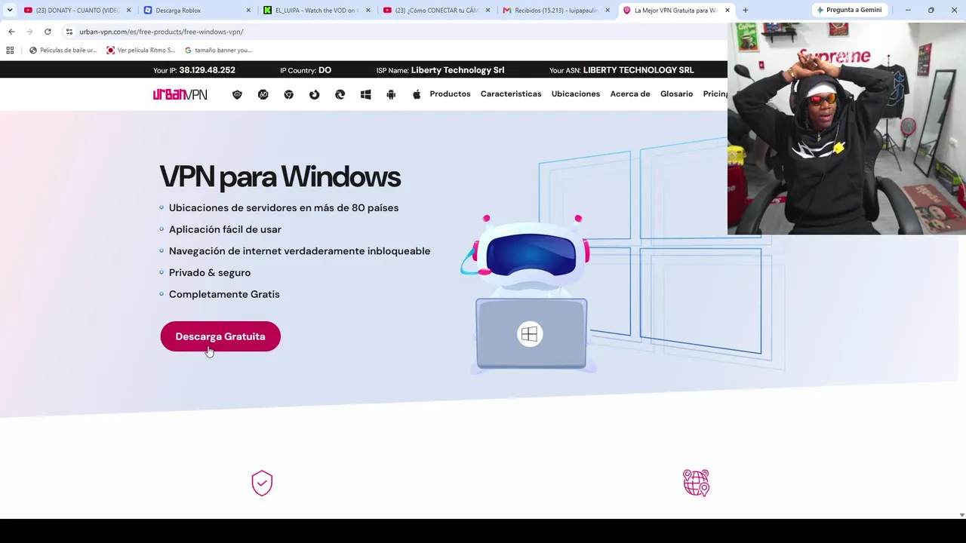The height and width of the screenshot is (543, 966).
Task: View site information icon in address bar
Action: 69,32
